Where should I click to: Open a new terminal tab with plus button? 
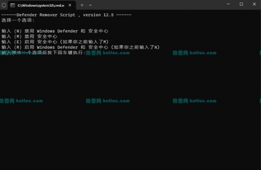pyautogui.click(x=82, y=5)
